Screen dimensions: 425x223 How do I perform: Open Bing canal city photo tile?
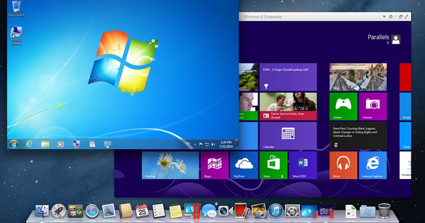(x=358, y=77)
